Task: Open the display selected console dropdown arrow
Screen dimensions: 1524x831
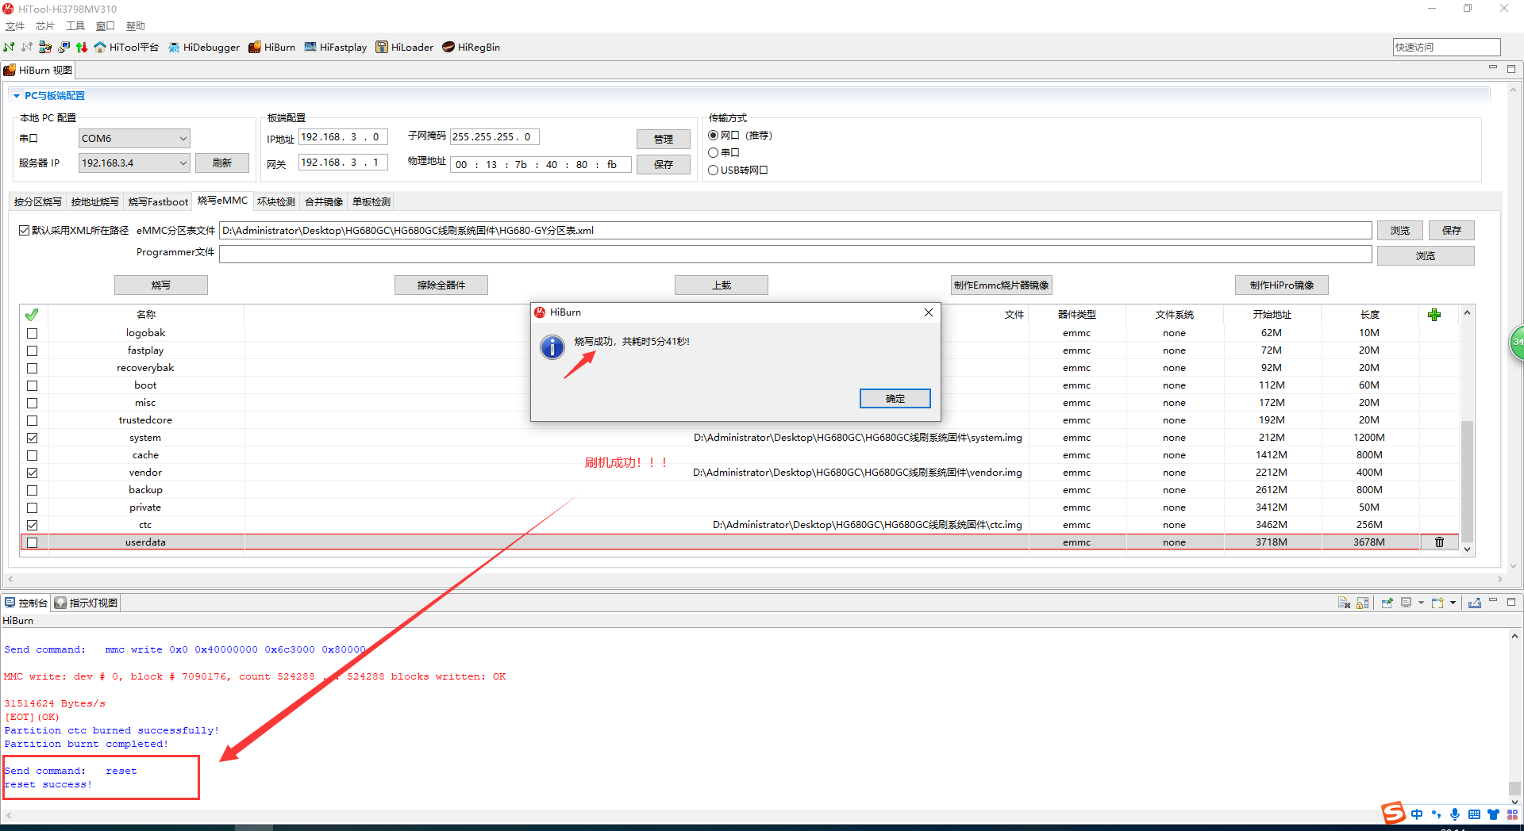Action: tap(1421, 603)
